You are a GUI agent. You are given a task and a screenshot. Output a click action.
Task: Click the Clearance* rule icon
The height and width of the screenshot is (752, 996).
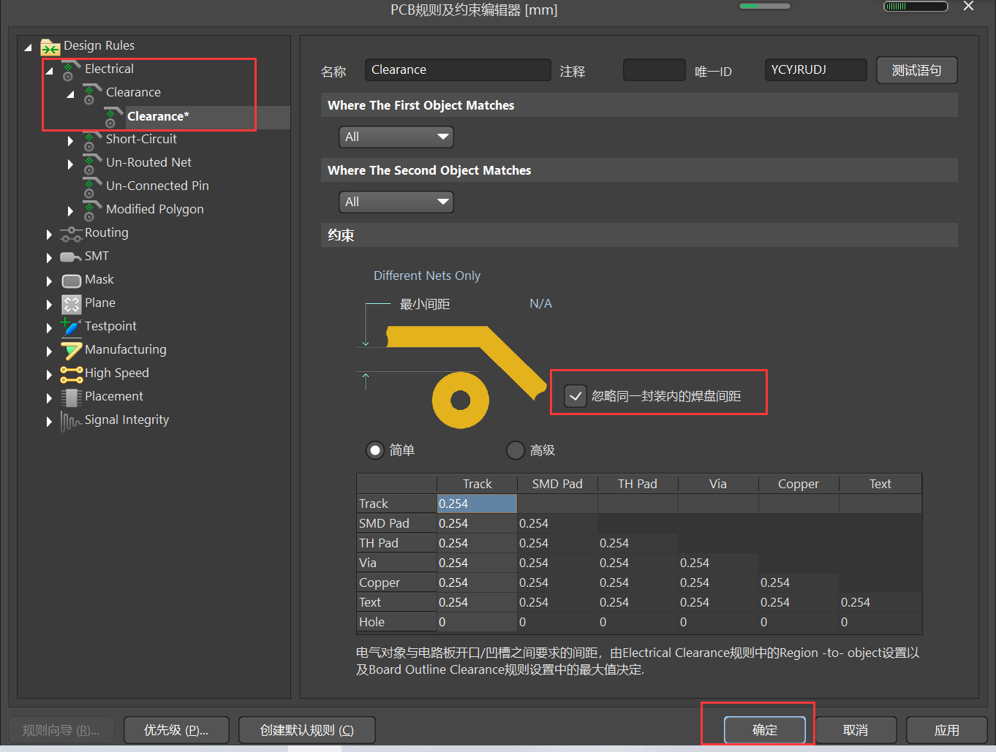click(x=113, y=117)
